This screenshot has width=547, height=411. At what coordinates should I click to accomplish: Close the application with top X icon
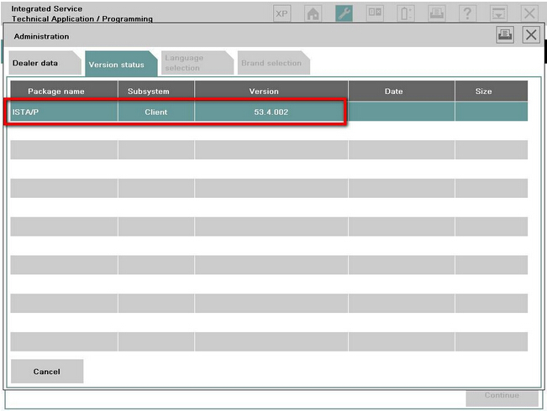(529, 13)
